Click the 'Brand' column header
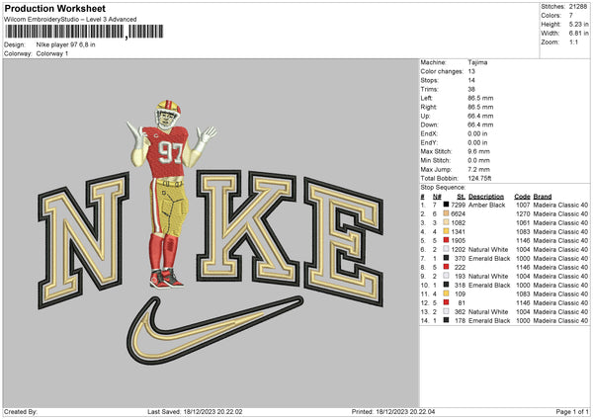 pyautogui.click(x=543, y=197)
